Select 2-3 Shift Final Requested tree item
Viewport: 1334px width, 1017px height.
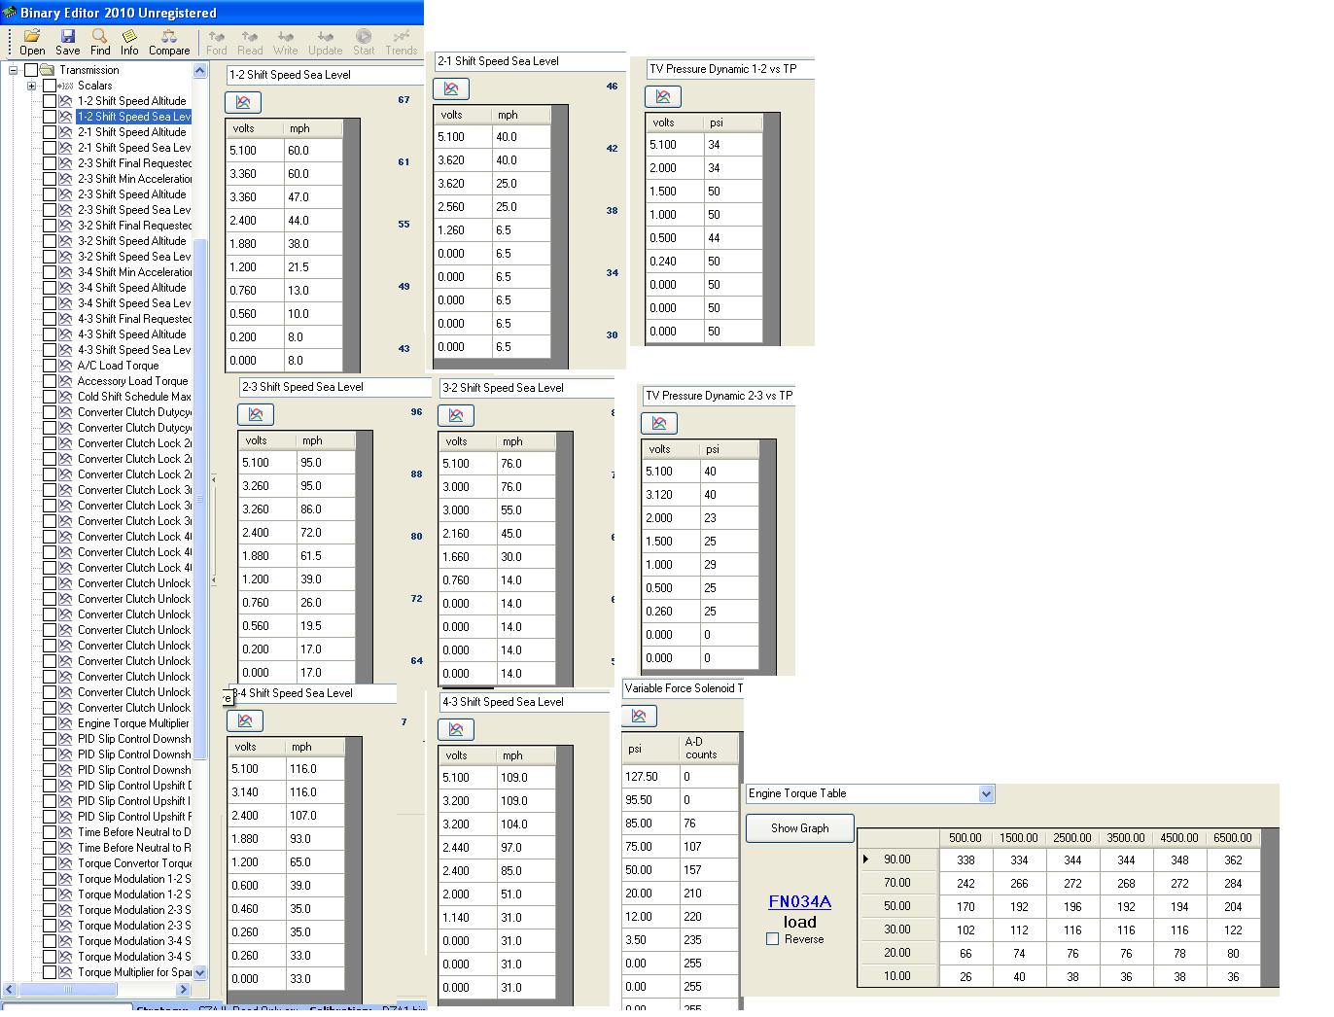click(135, 163)
